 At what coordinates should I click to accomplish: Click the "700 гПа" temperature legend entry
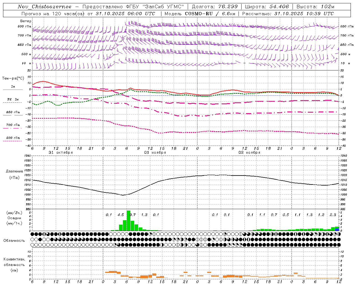pyautogui.click(x=13, y=125)
